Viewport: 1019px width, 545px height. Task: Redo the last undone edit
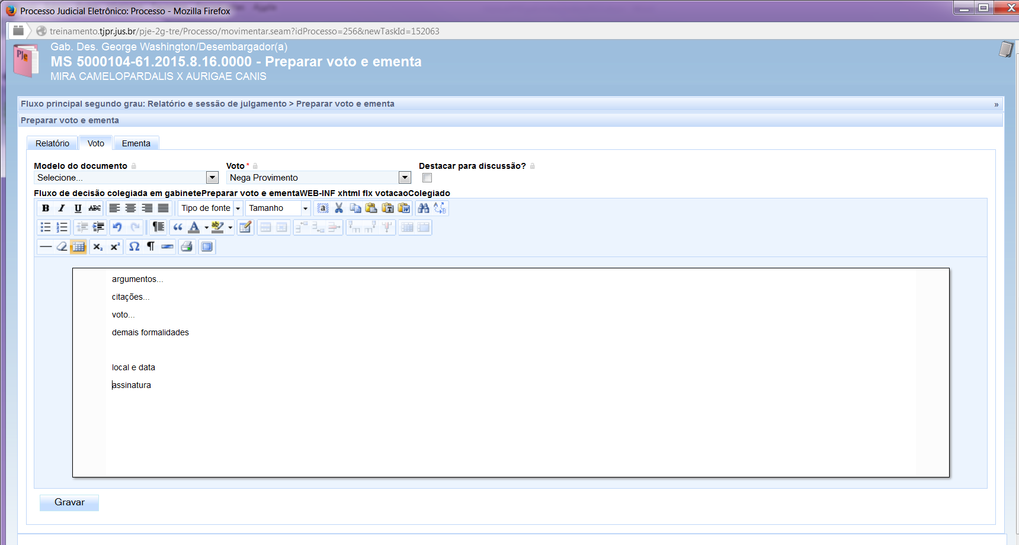[134, 227]
